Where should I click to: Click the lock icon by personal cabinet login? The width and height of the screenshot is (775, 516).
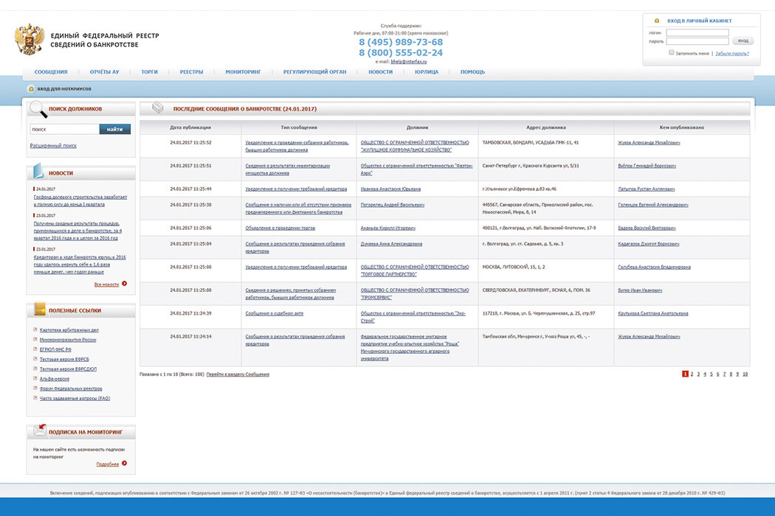click(657, 21)
